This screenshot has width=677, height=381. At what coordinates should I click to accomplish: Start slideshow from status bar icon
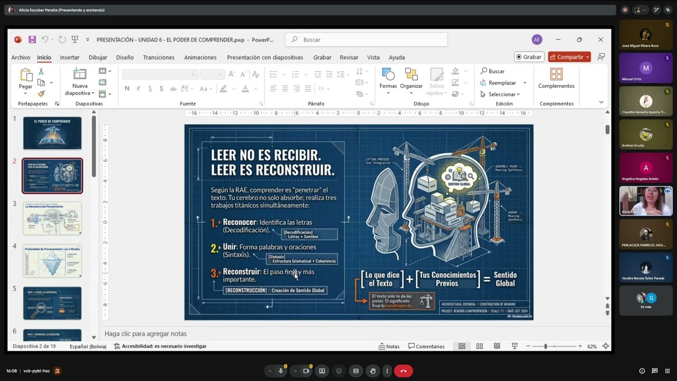pos(514,346)
